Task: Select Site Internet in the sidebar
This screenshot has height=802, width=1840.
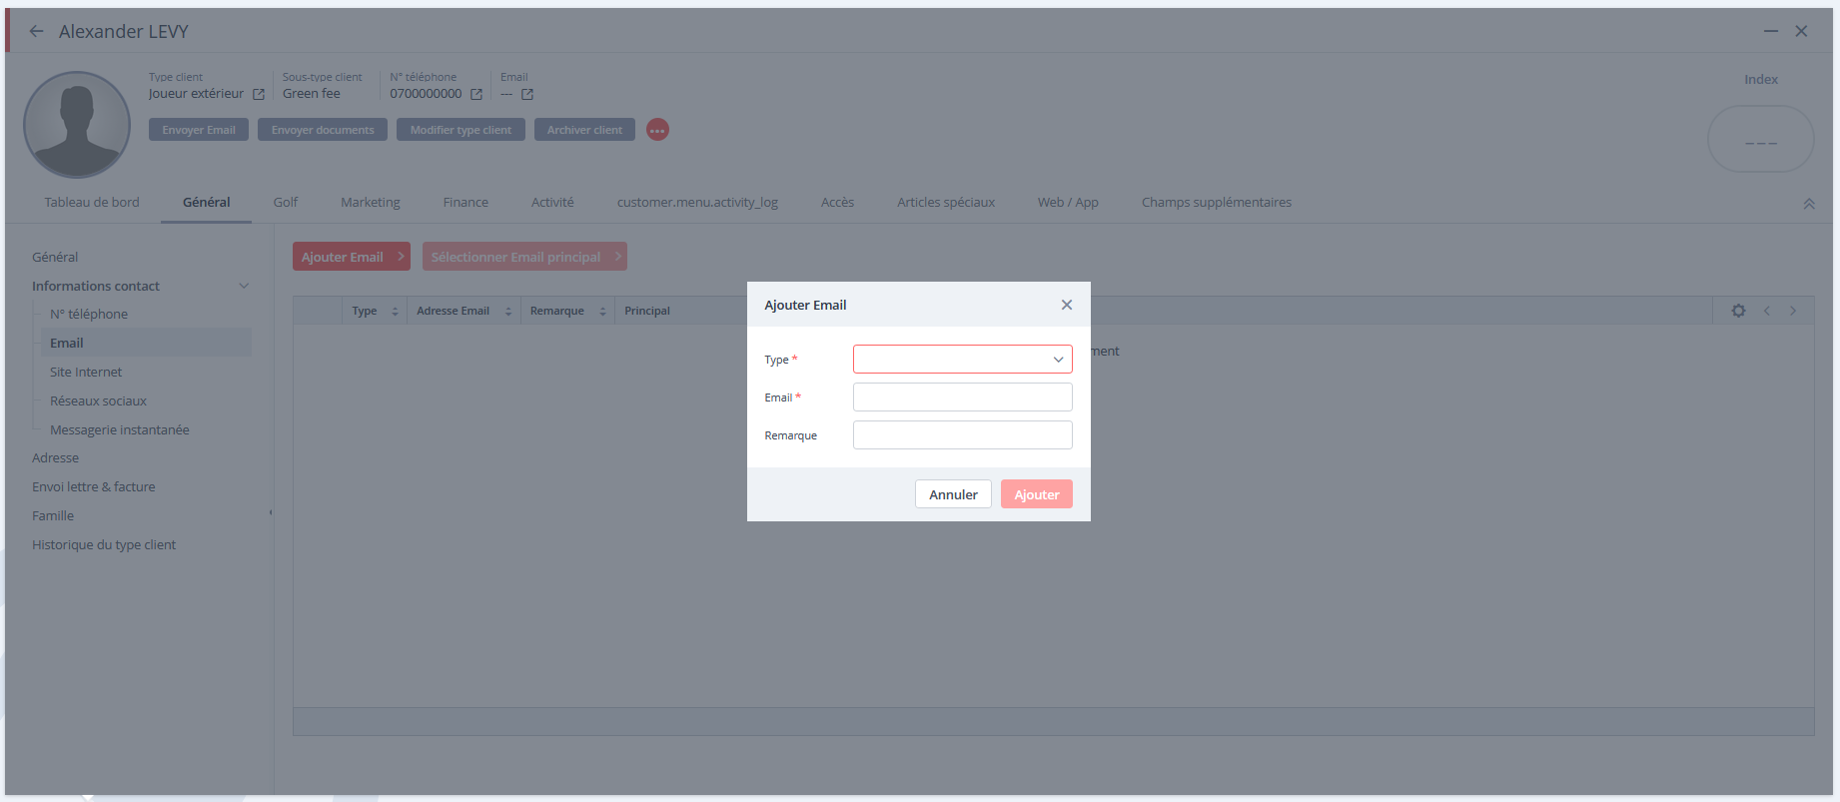Action: point(86,372)
